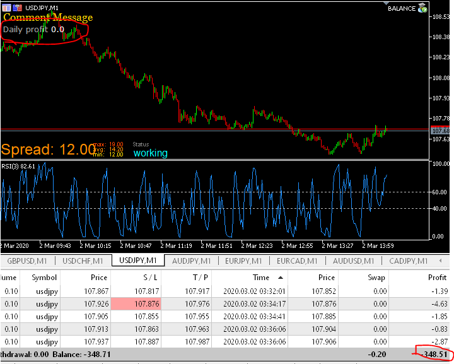Click the total profit value -348.51

pyautogui.click(x=434, y=355)
